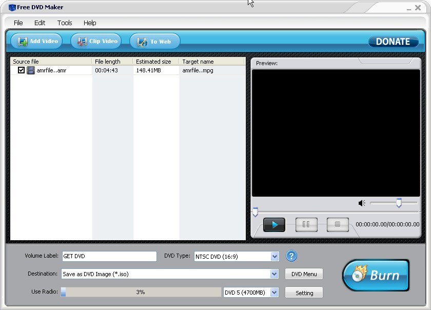Select the To Web toolbar icon
Image resolution: width=431 pixels, height=310 pixels.
[x=154, y=41]
